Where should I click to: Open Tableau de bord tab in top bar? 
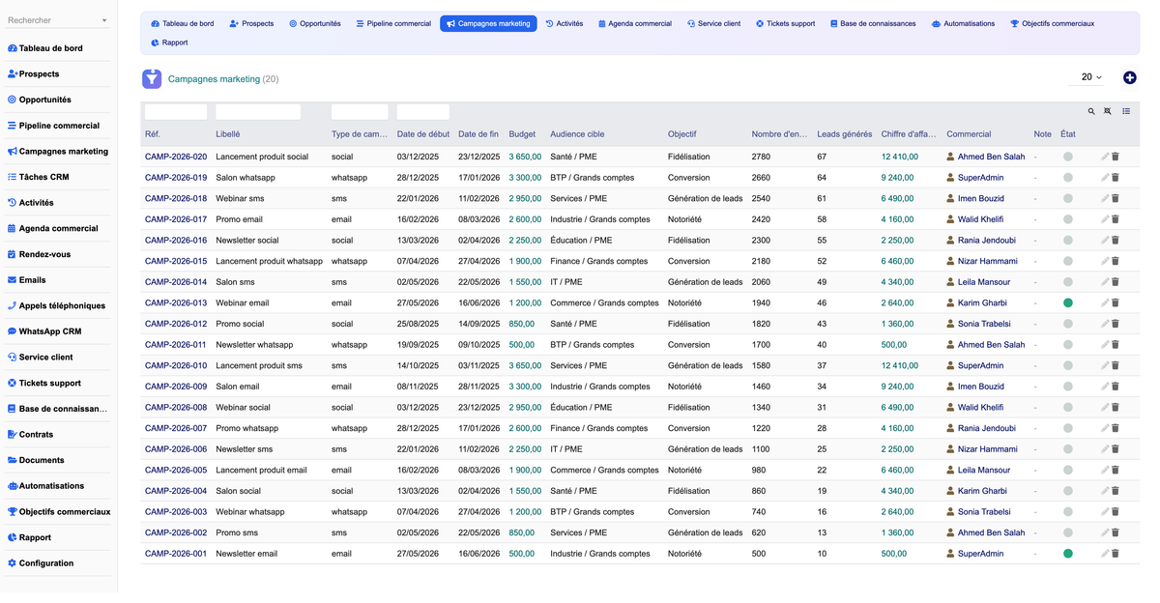(183, 23)
